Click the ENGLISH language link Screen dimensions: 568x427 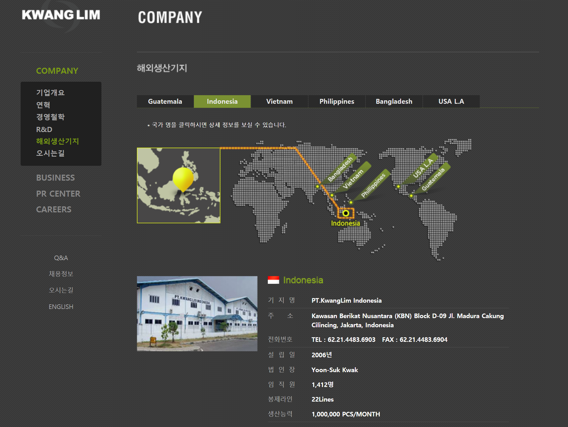coord(61,307)
